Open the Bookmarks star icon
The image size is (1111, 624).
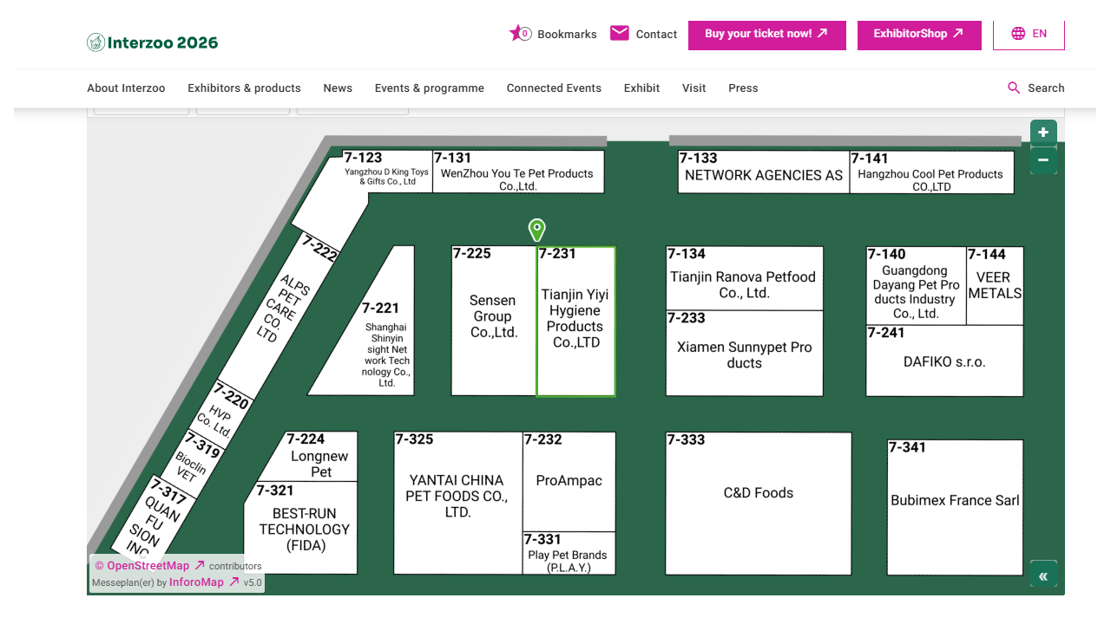[520, 34]
